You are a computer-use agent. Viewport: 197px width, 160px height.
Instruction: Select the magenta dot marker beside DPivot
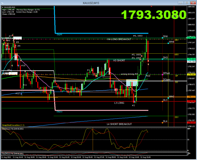[x=162, y=75]
